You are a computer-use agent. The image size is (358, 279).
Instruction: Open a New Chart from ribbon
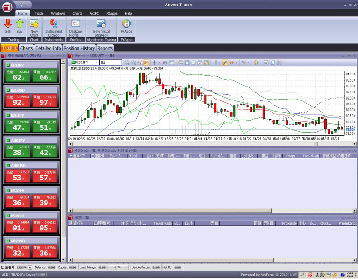coord(34,28)
